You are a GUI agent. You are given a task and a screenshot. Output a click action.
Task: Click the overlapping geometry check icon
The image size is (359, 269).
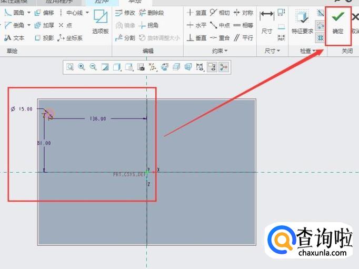(x=320, y=13)
